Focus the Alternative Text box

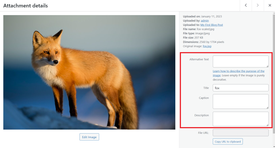pos(240,62)
